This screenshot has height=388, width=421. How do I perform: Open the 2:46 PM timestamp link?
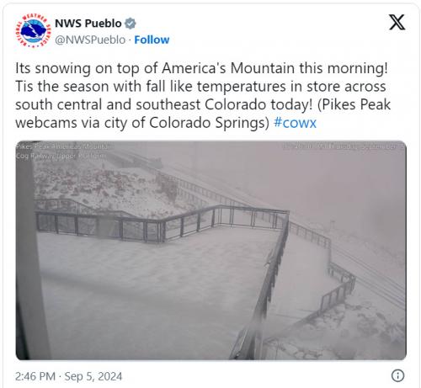(x=35, y=376)
